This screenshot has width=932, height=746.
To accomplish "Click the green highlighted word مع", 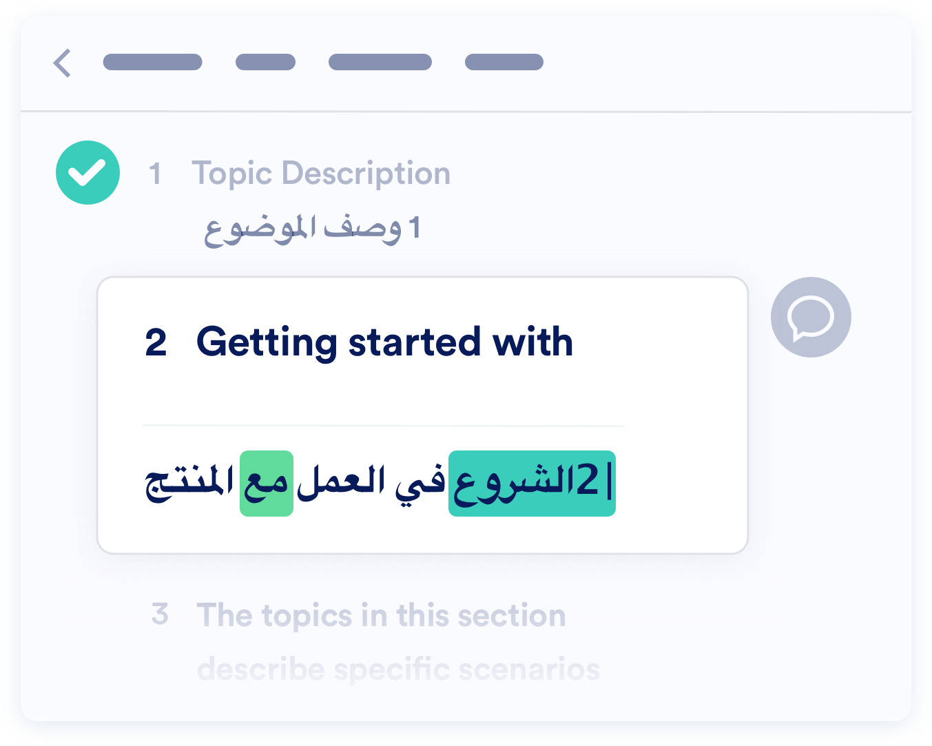I will point(267,484).
